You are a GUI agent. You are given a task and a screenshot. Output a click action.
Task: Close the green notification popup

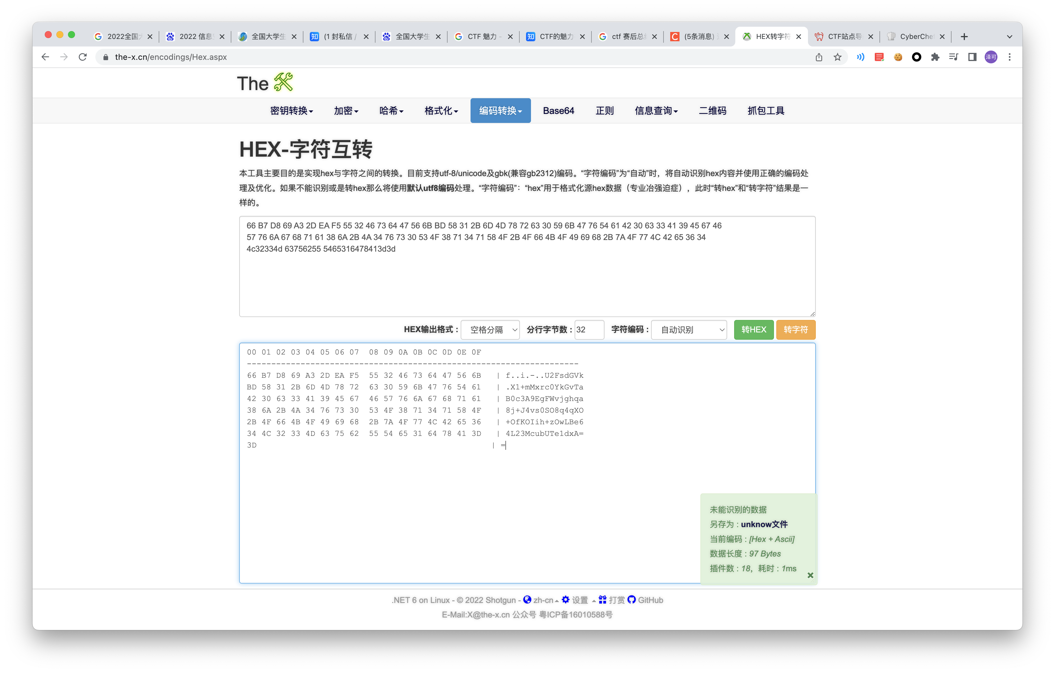[810, 575]
